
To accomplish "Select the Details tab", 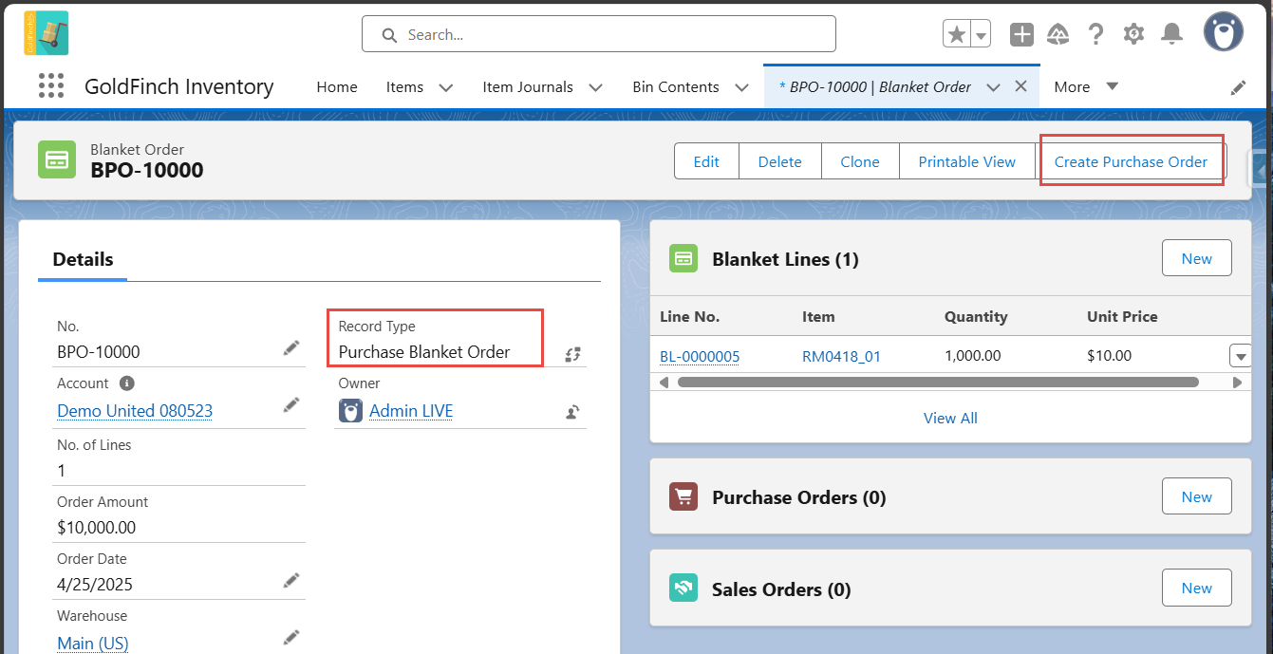I will [83, 259].
